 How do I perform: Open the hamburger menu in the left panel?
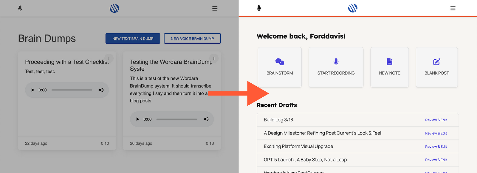pos(215,8)
